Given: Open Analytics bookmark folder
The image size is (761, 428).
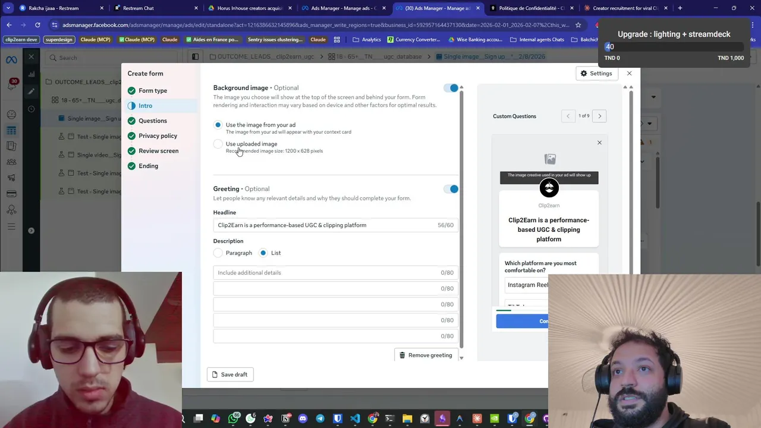Looking at the screenshot, I should [367, 39].
